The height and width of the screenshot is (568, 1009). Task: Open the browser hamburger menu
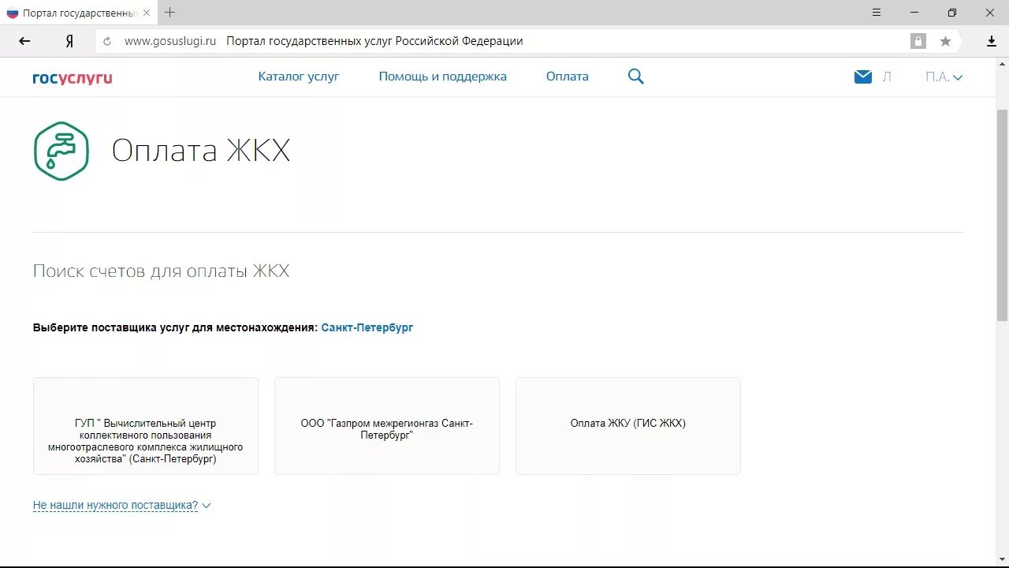point(877,13)
